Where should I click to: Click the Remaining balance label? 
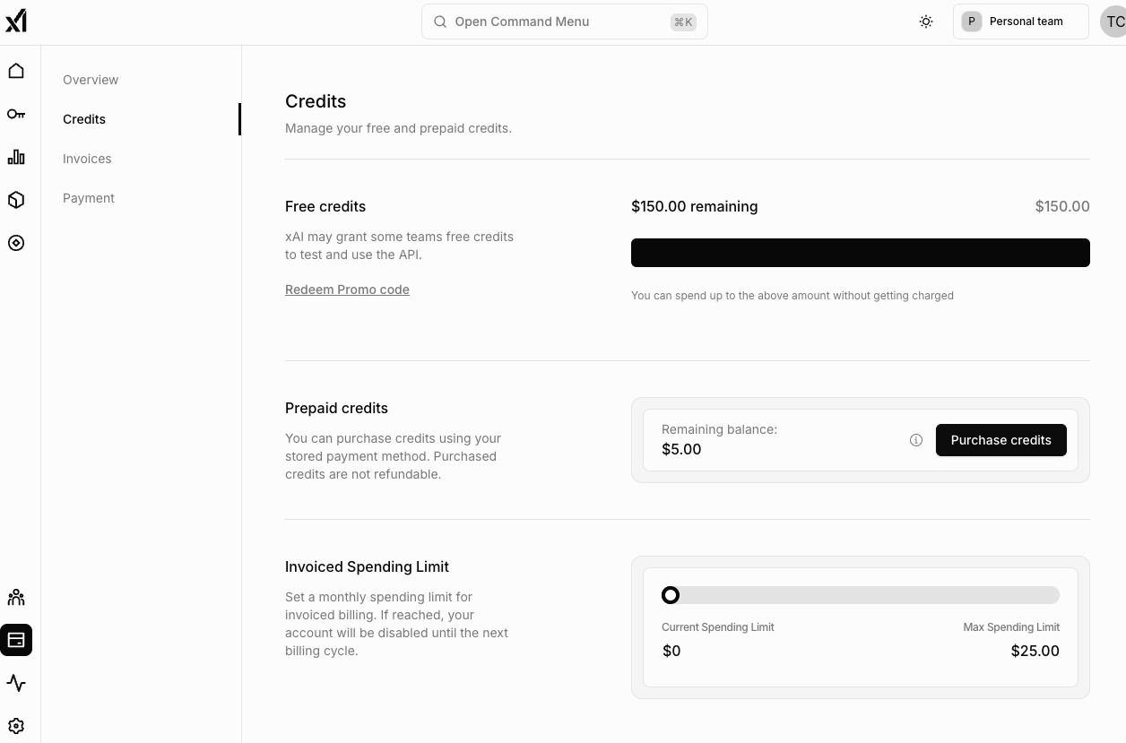719,429
